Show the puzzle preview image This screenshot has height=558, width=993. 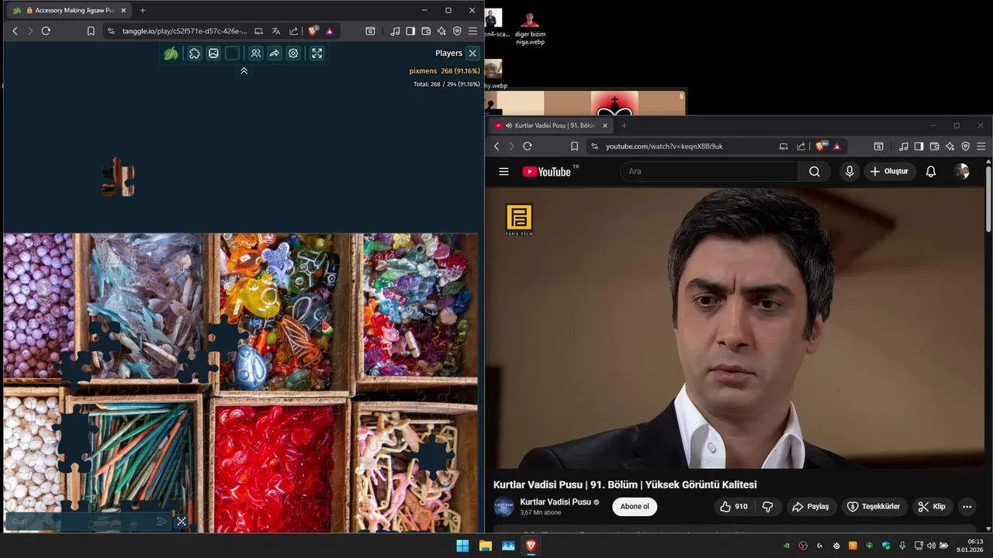pos(213,53)
